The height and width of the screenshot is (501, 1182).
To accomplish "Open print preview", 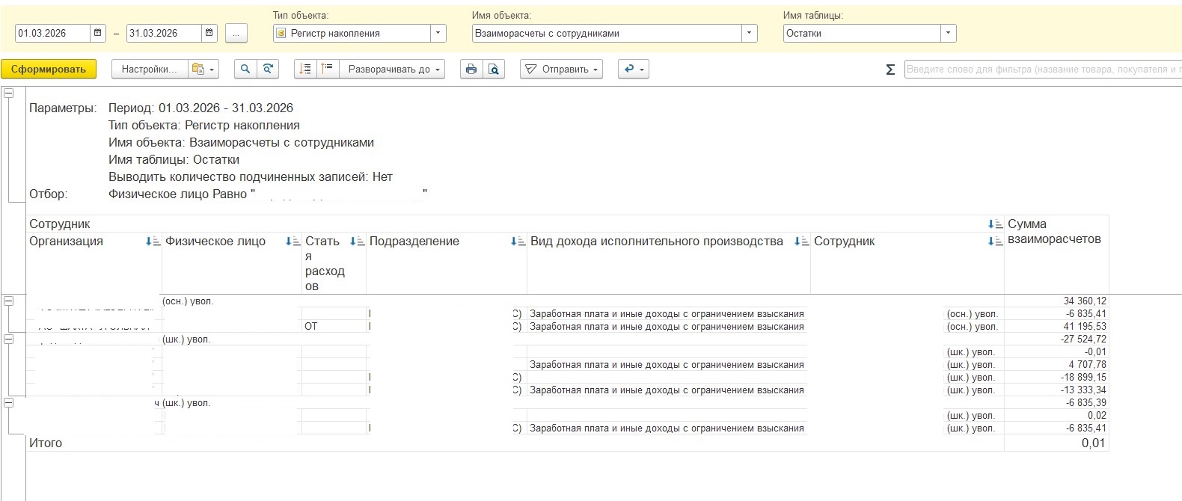I will tap(493, 69).
